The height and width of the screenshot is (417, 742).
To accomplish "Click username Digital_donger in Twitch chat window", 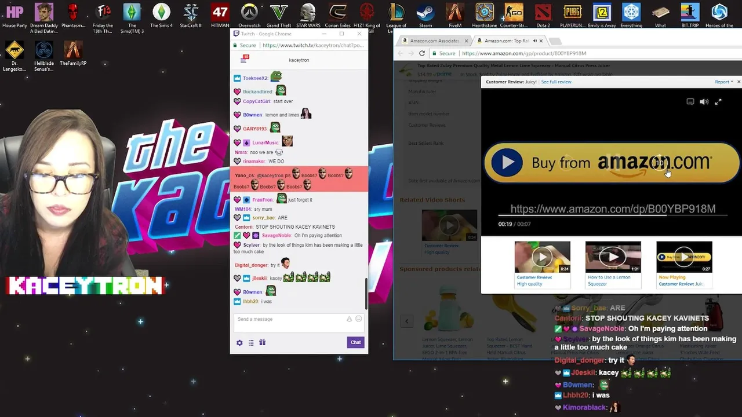I will click(x=251, y=265).
